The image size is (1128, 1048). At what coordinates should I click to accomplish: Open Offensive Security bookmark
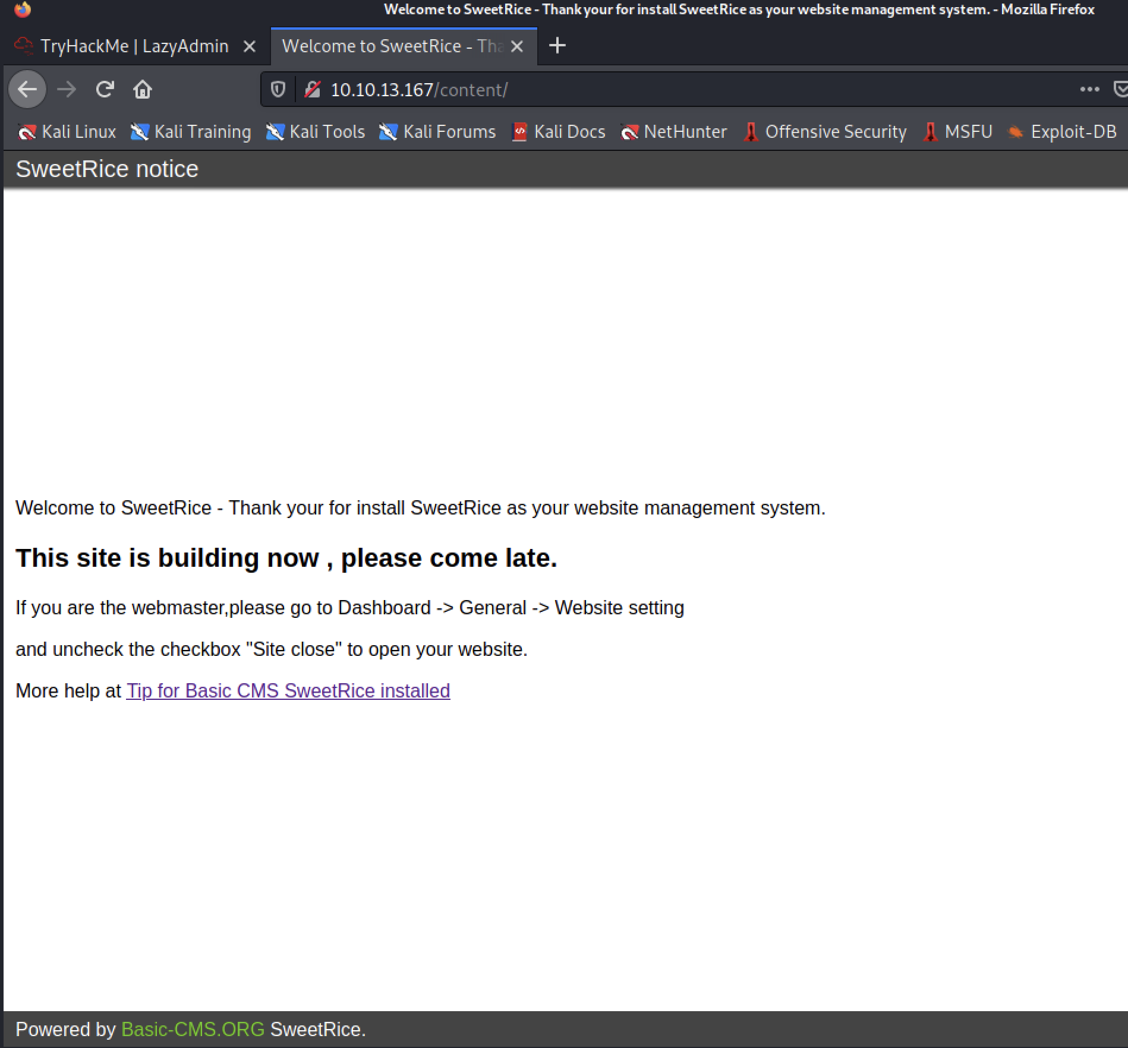pos(825,132)
